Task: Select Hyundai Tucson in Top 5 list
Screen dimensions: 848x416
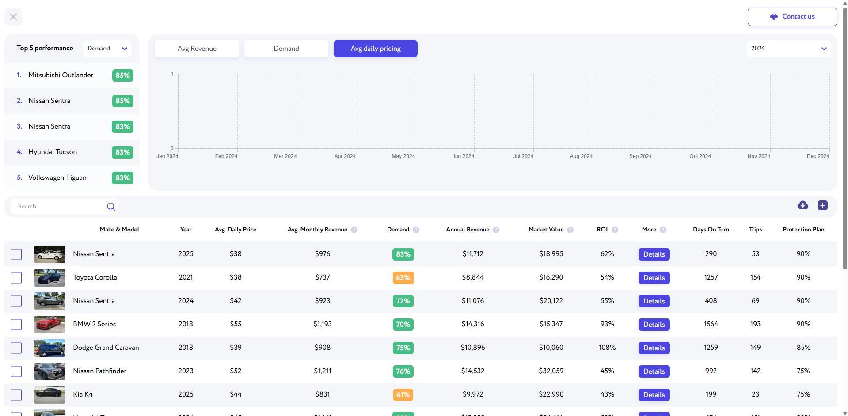Action: [x=72, y=152]
